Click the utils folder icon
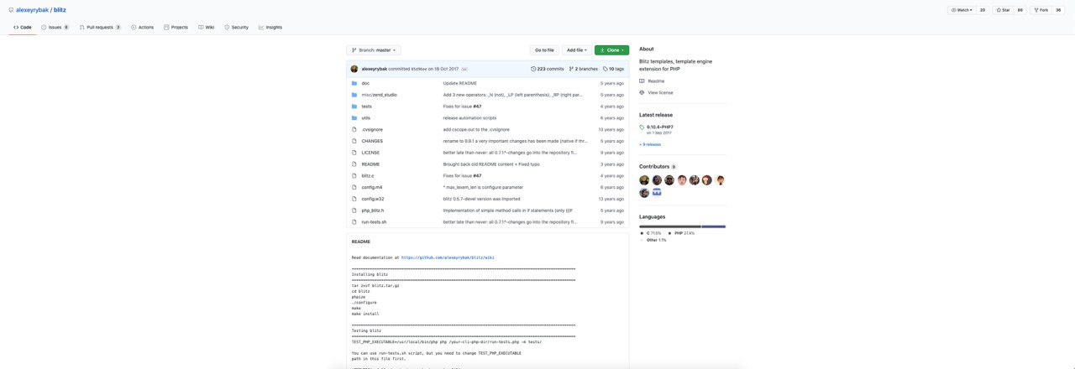 pos(354,117)
